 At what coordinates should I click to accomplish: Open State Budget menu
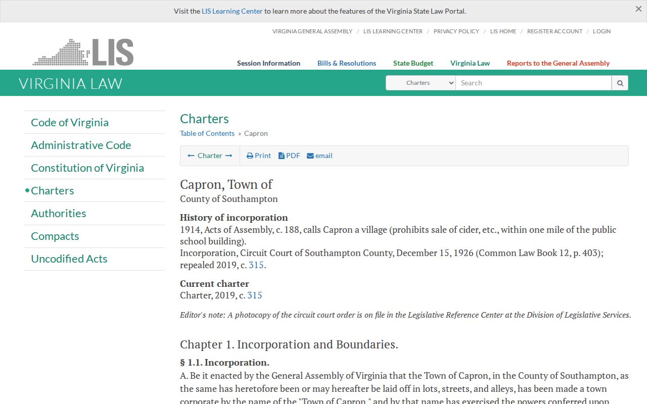point(413,63)
